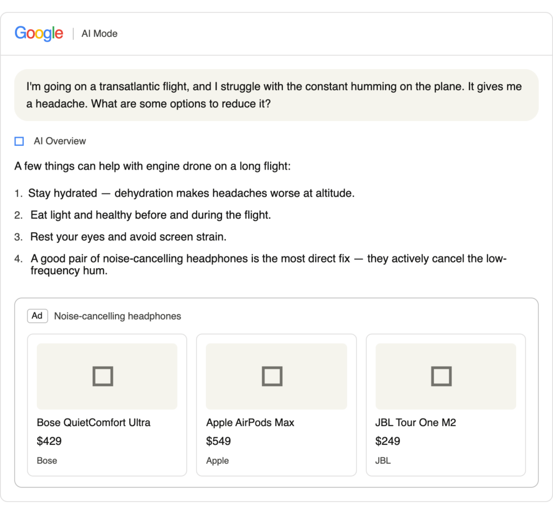Visit the JBL seller link
The height and width of the screenshot is (514, 553).
coord(383,461)
